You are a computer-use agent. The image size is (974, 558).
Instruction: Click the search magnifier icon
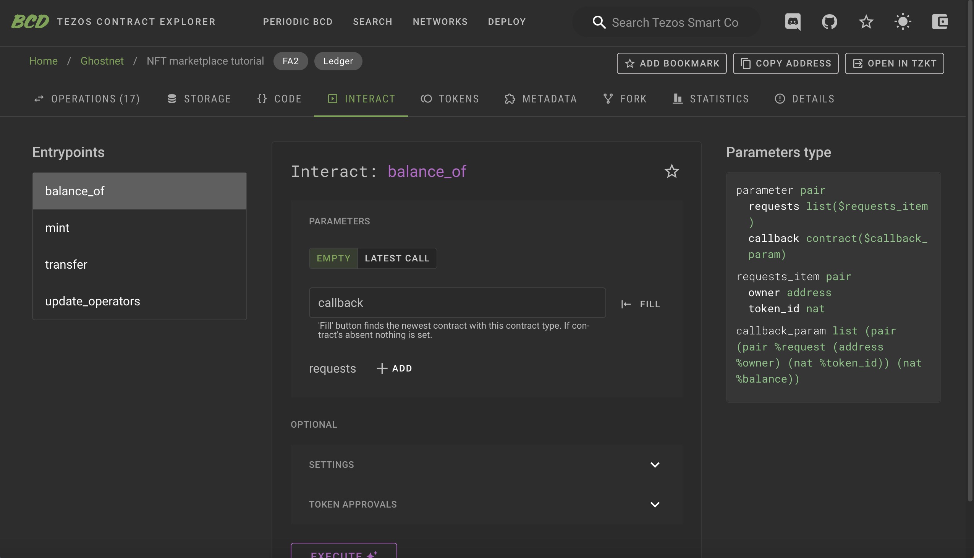pyautogui.click(x=599, y=23)
